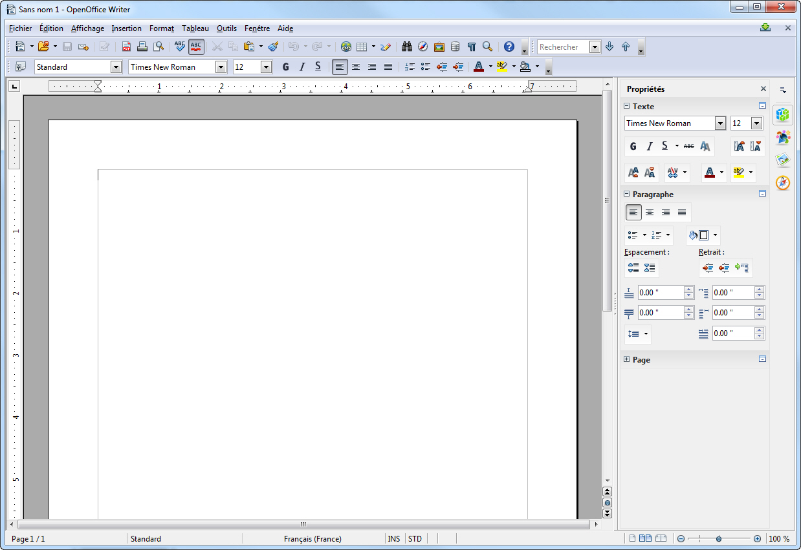Viewport: 801px width, 550px height.
Task: Click the Help question mark icon
Action: point(509,47)
